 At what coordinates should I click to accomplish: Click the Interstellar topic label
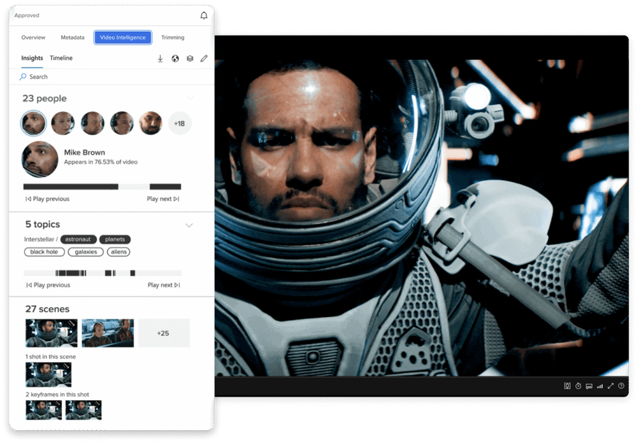click(x=39, y=239)
